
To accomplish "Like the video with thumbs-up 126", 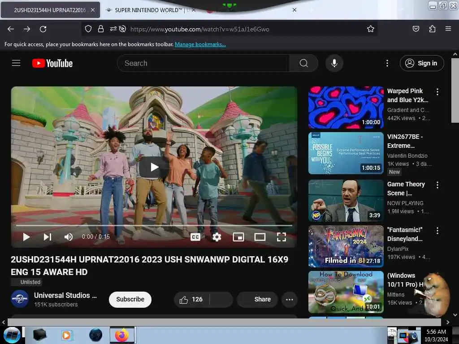I will click(191, 299).
